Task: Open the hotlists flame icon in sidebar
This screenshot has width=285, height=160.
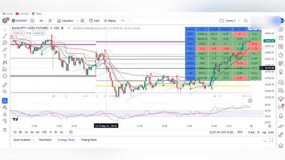Action: [281, 55]
